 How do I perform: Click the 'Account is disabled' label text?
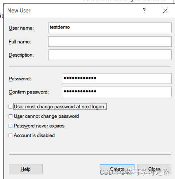(34, 136)
